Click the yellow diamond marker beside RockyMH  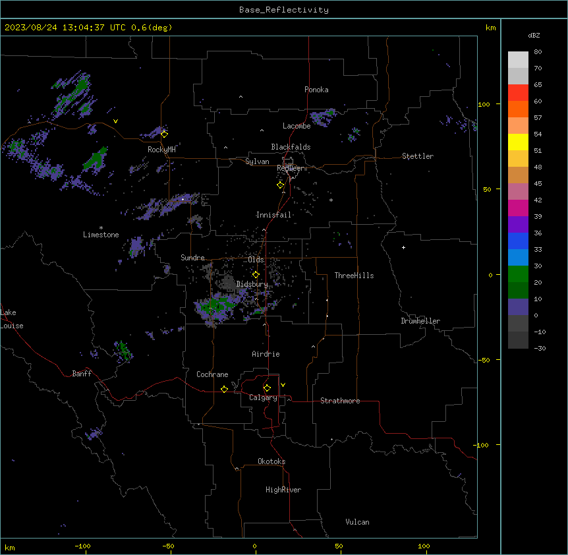pyautogui.click(x=164, y=134)
